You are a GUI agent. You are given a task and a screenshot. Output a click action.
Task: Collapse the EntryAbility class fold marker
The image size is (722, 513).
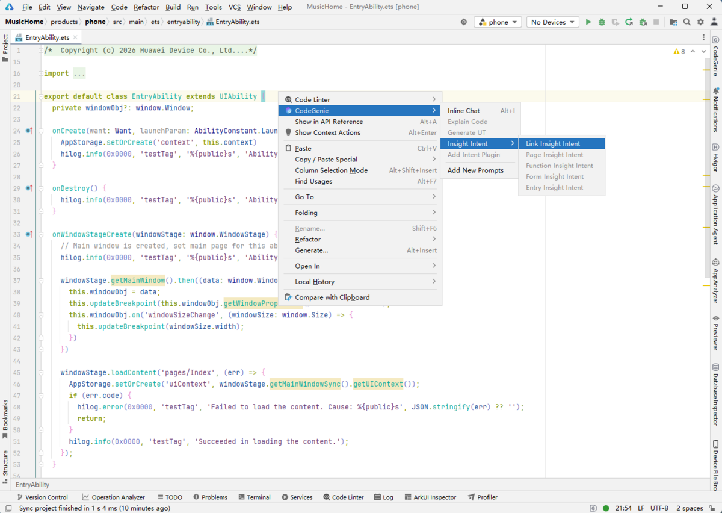pyautogui.click(x=40, y=96)
